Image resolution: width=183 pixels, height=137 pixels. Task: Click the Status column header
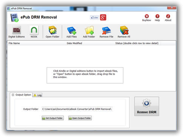[137, 43]
